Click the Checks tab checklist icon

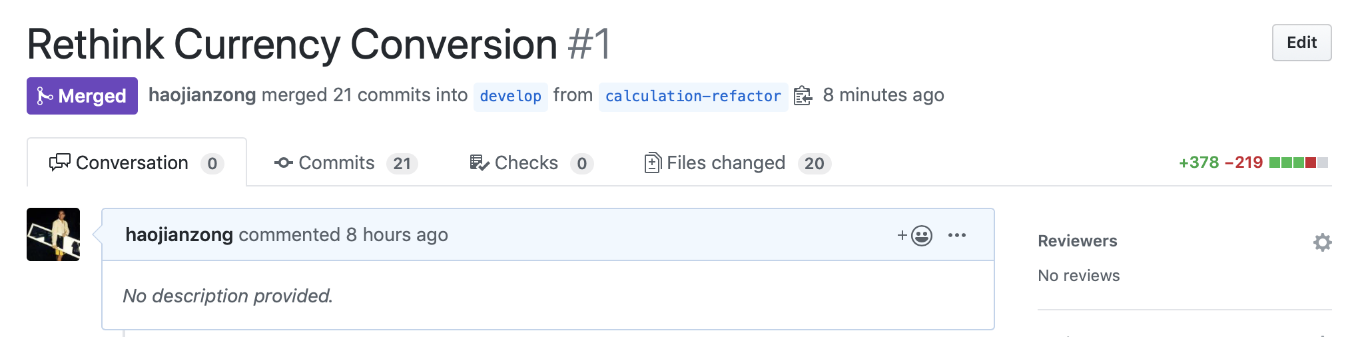pyautogui.click(x=479, y=163)
